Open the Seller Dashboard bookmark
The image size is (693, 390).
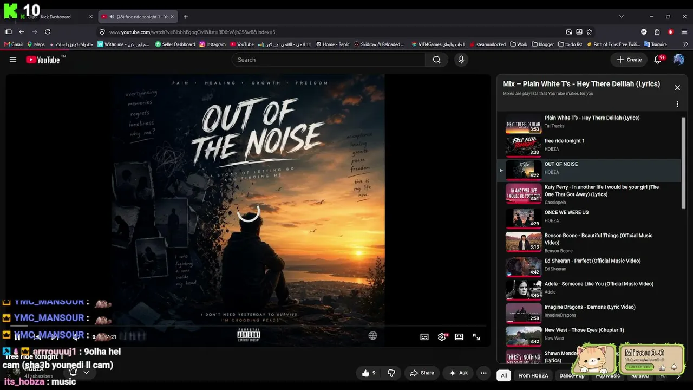click(175, 44)
